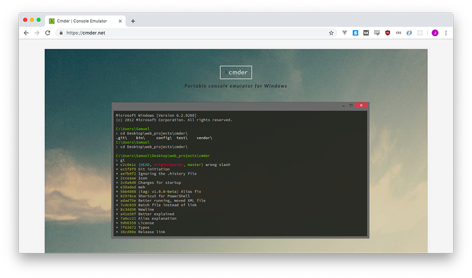Screen dimensions: 472x278
Task: Click the '2cceaae Icon' commit line
Action: [x=132, y=178]
